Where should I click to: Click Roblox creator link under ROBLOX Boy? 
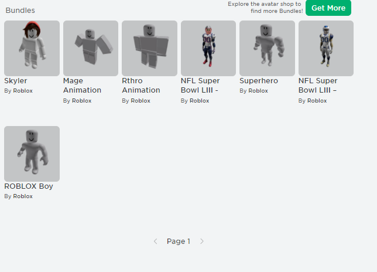click(23, 196)
